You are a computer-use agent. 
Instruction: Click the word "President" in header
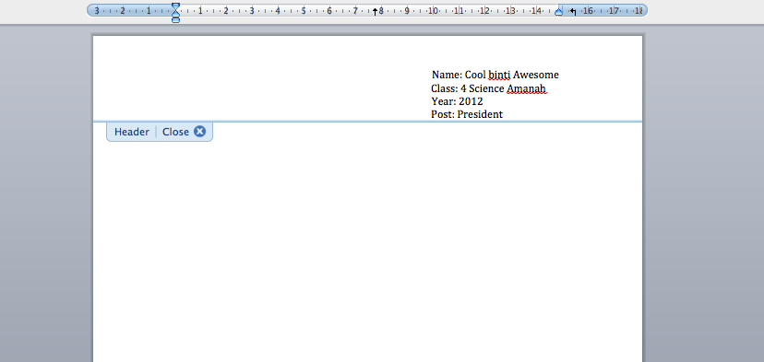pos(480,115)
